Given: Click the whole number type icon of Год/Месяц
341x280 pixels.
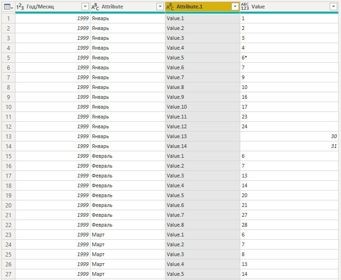Looking at the screenshot, I should (20, 7).
